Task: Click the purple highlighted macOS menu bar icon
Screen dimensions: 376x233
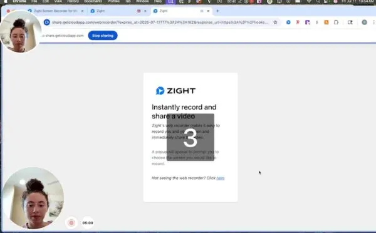Action: pos(171,2)
